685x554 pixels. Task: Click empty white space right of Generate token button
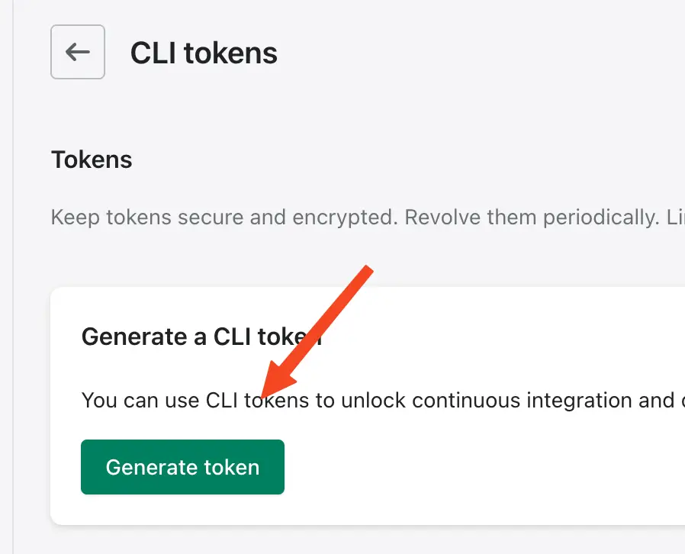click(x=473, y=467)
